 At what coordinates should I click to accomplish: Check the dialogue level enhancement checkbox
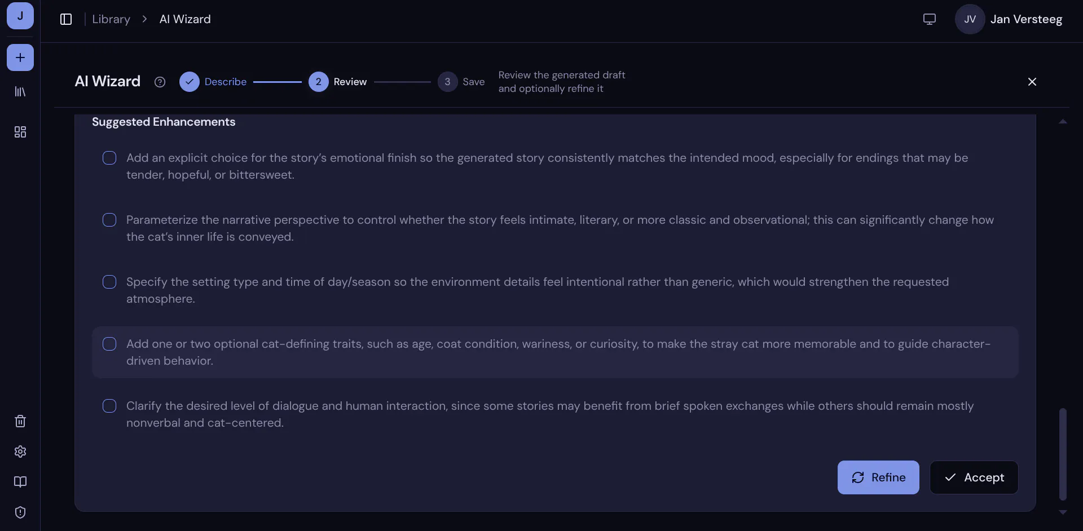tap(109, 406)
